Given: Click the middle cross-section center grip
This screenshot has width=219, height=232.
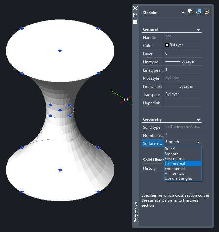Looking at the screenshot, I should pyautogui.click(x=60, y=110).
